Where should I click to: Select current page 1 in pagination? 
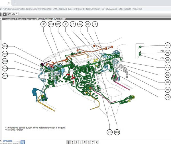point(68,142)
